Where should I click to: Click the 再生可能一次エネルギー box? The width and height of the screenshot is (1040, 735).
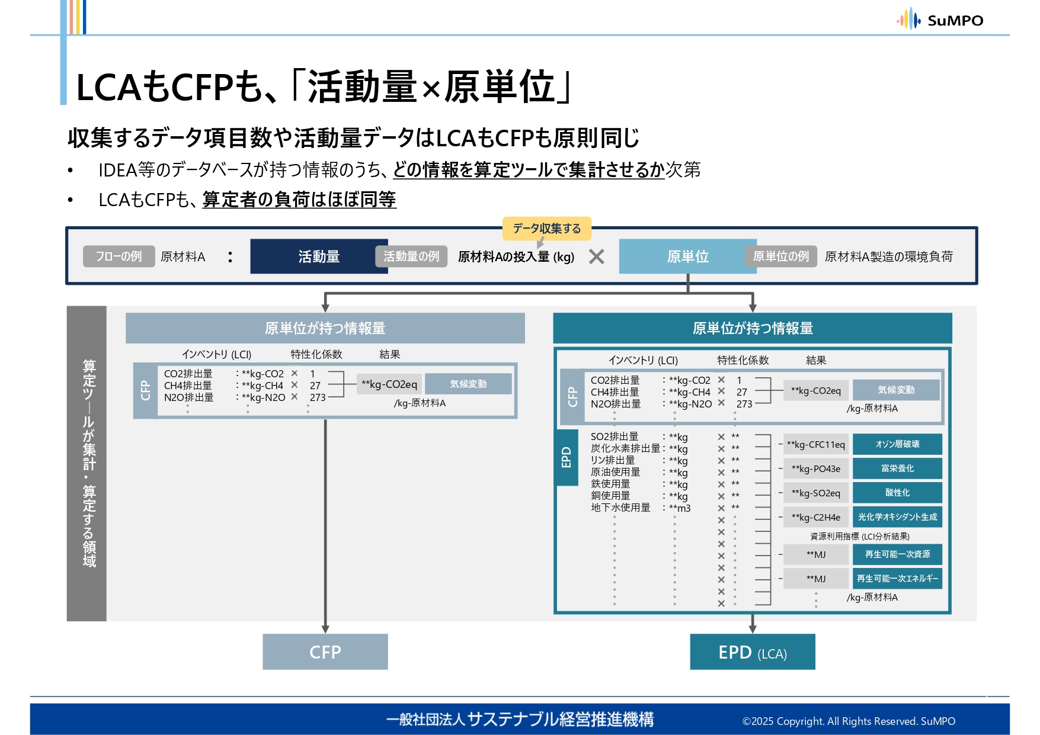pyautogui.click(x=897, y=579)
